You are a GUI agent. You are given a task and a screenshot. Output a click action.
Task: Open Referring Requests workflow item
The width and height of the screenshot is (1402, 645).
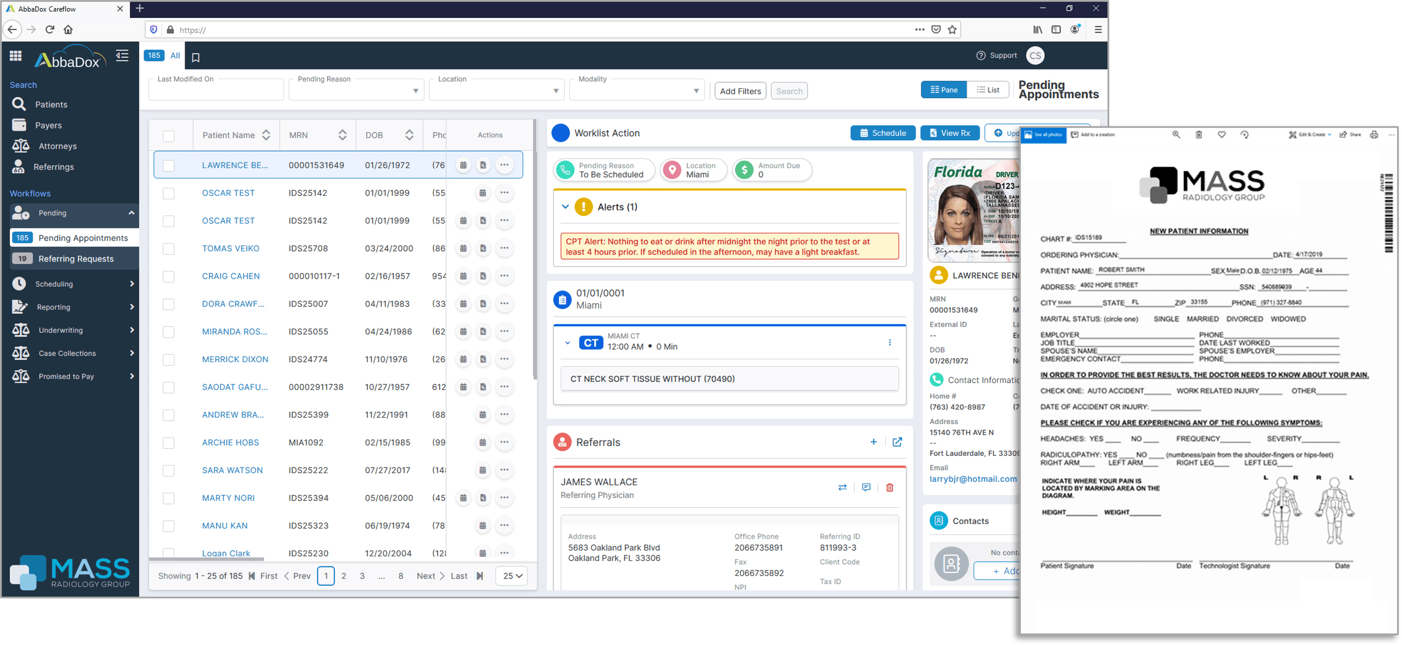(76, 258)
